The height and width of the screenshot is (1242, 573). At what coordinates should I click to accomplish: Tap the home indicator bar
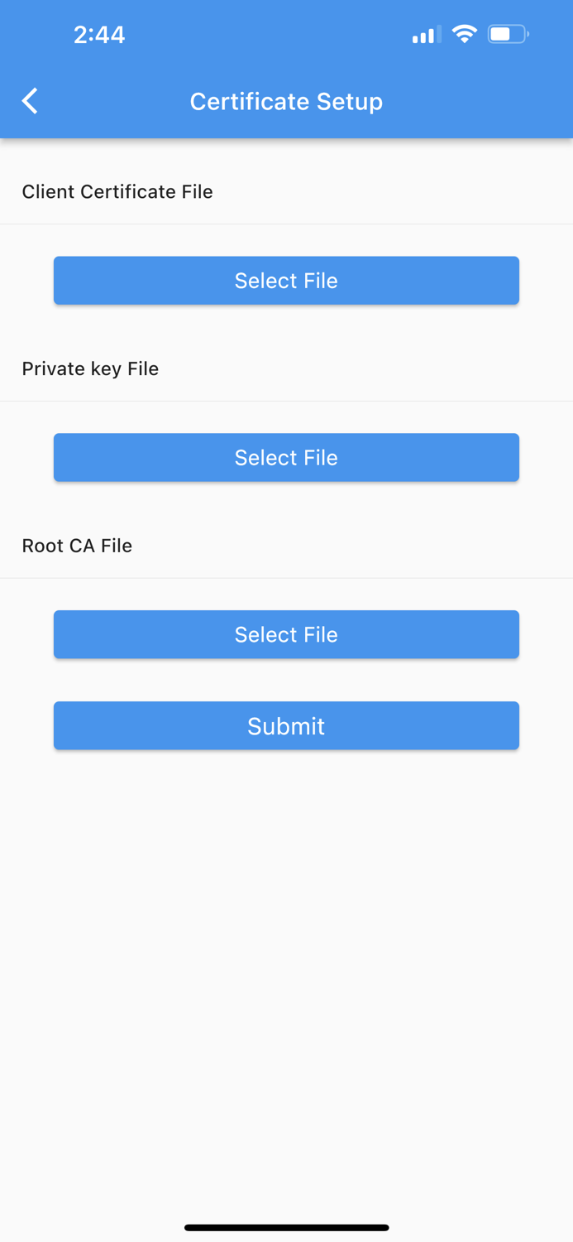pos(286,1227)
